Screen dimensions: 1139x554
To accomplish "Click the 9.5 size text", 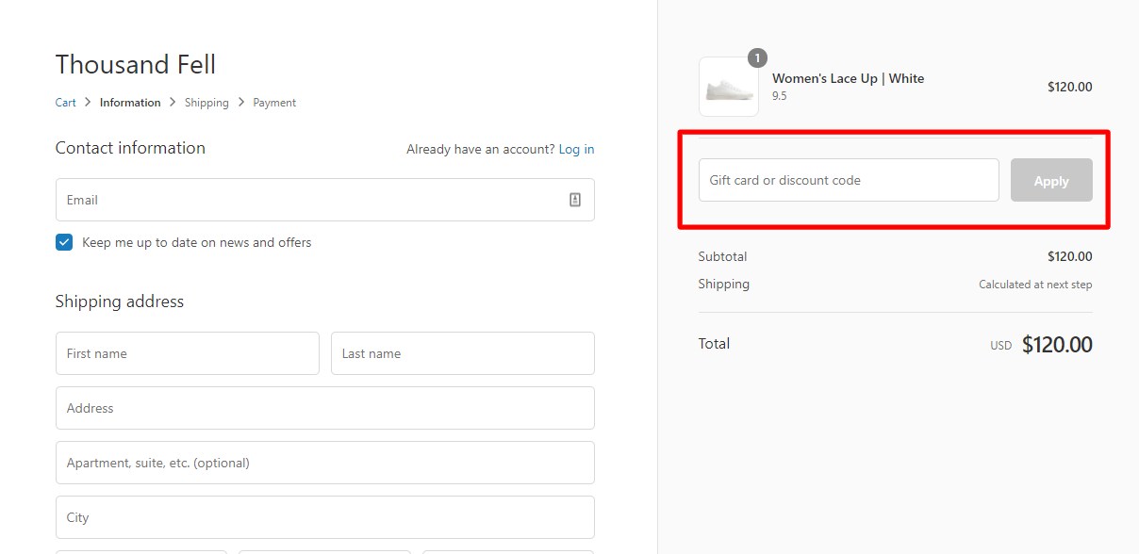I will click(x=780, y=96).
